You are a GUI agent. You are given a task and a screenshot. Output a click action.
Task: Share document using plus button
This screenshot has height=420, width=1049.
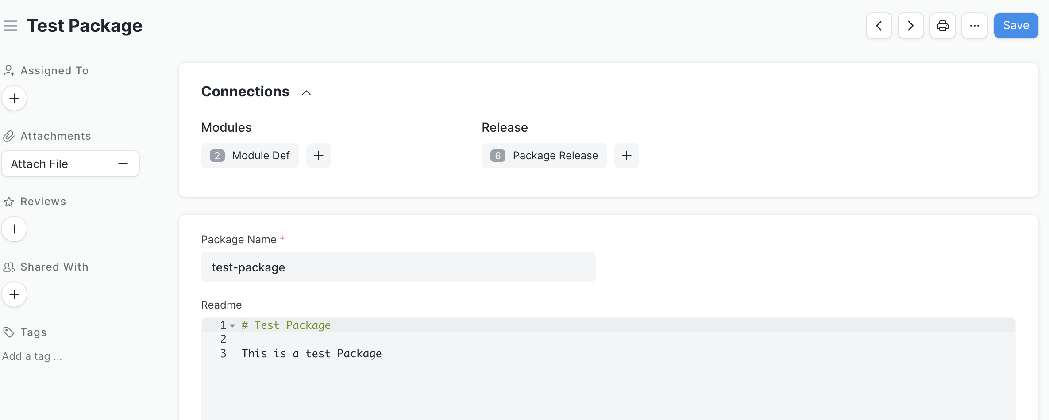[x=14, y=294]
